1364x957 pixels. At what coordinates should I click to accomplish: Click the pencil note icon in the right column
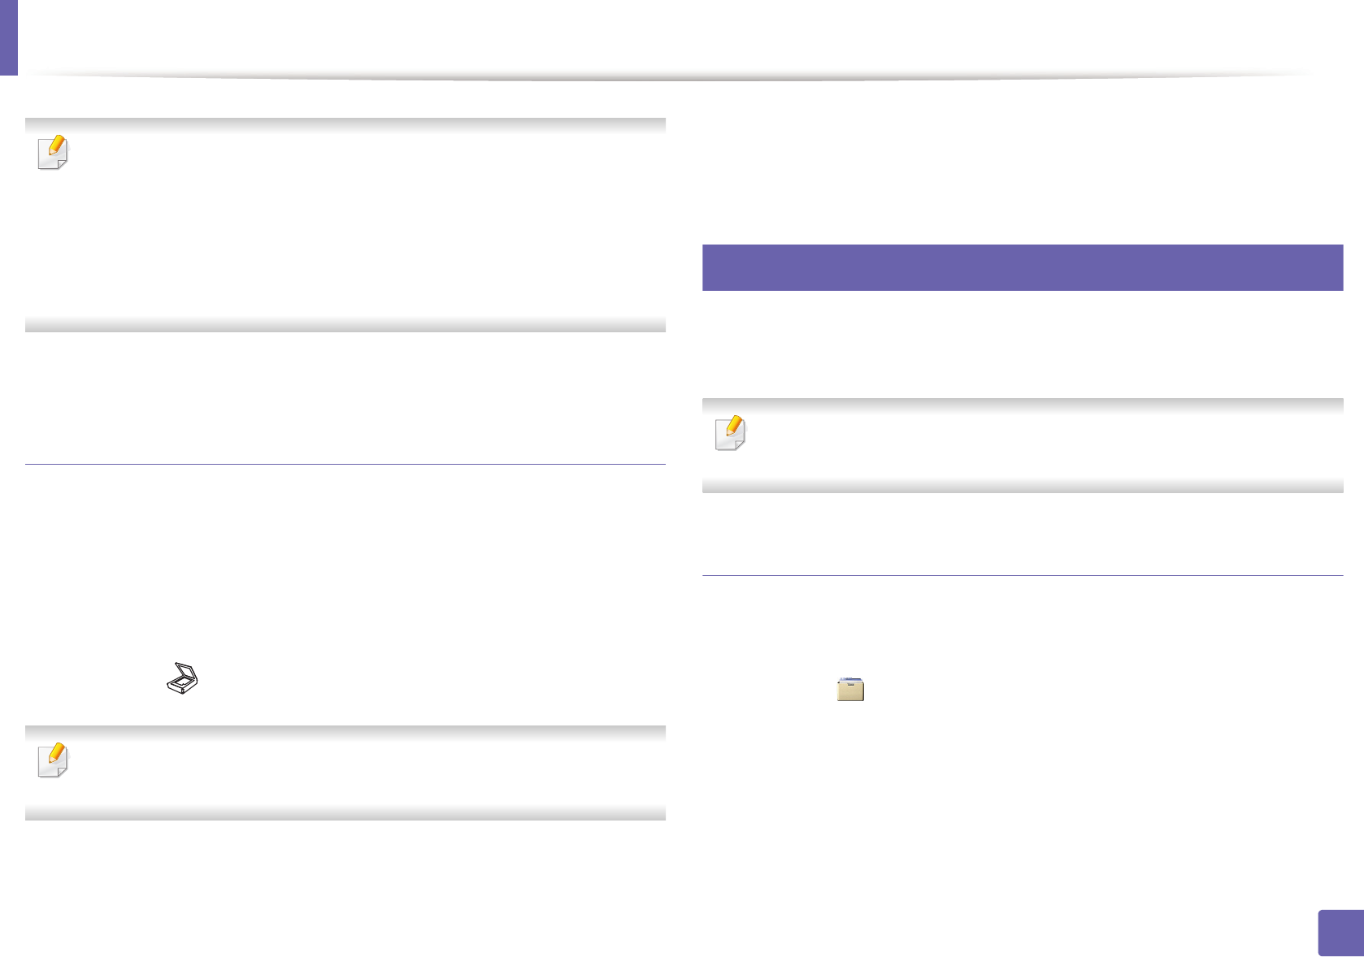pyautogui.click(x=730, y=432)
